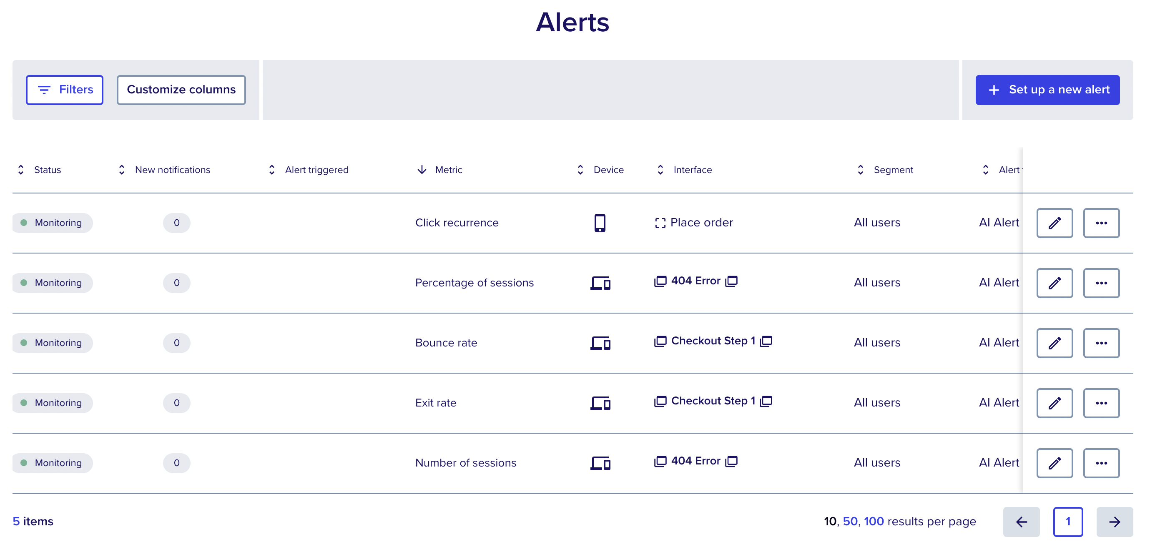Show 50 results per page
This screenshot has height=542, width=1160.
(x=851, y=521)
